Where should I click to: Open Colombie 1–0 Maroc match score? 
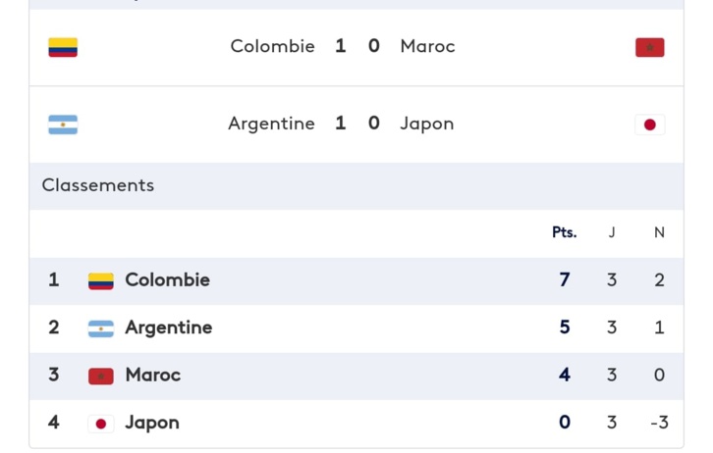point(356,46)
